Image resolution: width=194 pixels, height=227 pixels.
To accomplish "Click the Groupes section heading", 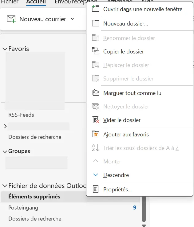I will (19, 151).
